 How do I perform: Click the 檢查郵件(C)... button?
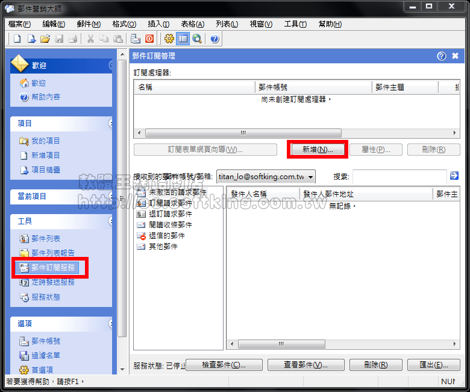pos(224,365)
